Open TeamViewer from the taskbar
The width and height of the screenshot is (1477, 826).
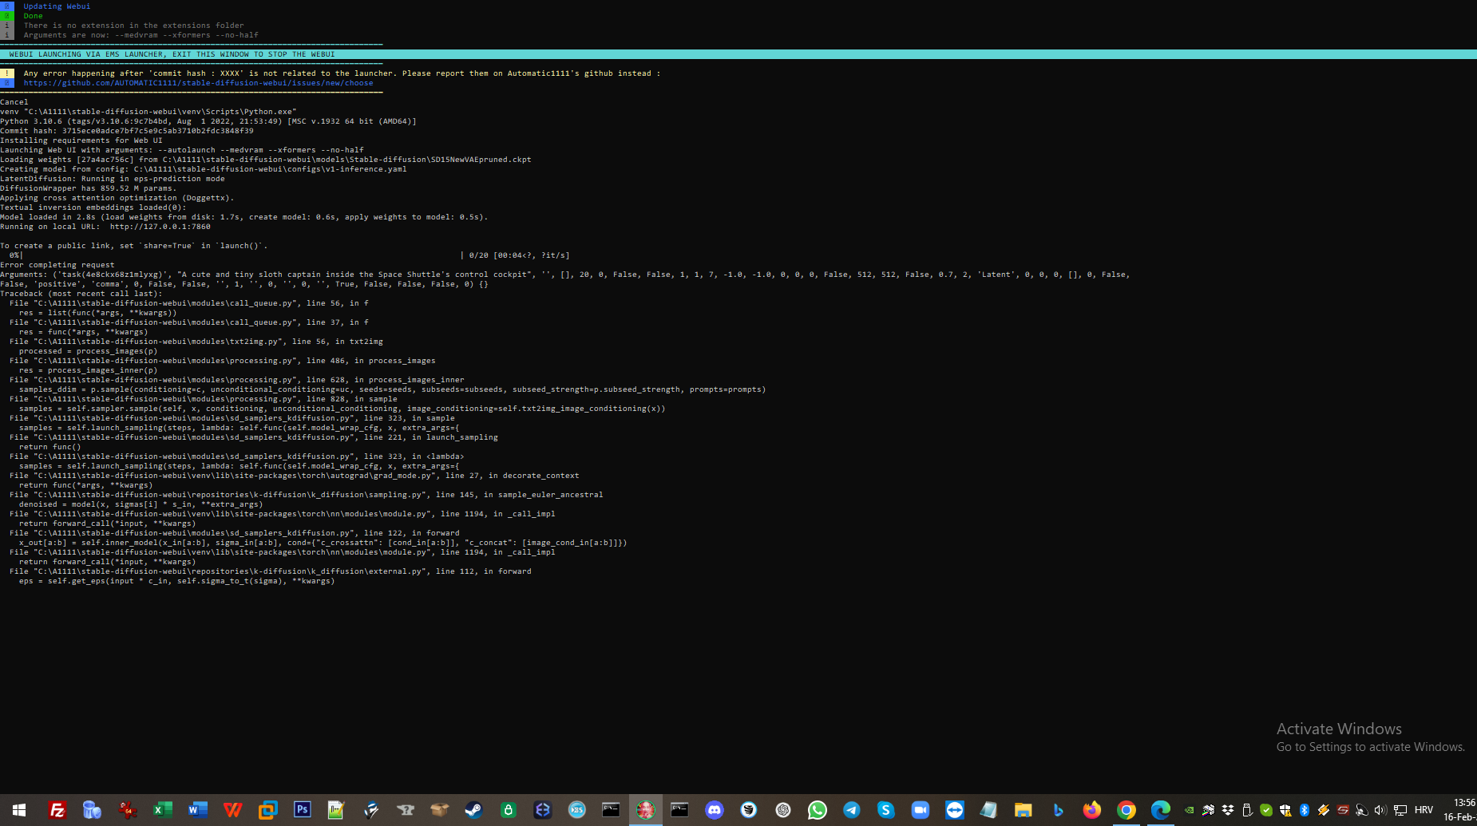(x=955, y=810)
